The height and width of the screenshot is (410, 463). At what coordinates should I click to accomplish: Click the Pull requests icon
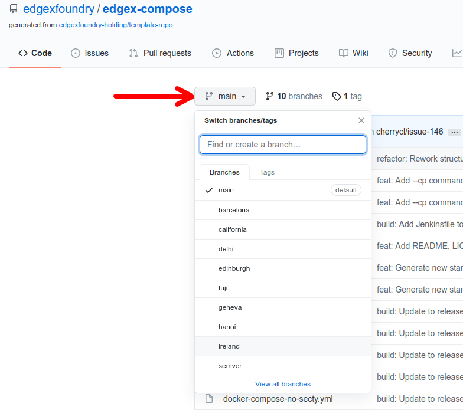pyautogui.click(x=133, y=53)
